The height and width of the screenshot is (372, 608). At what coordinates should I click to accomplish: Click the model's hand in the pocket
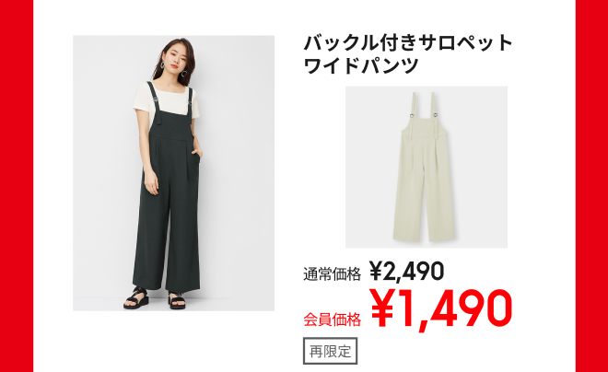pyautogui.click(x=197, y=154)
